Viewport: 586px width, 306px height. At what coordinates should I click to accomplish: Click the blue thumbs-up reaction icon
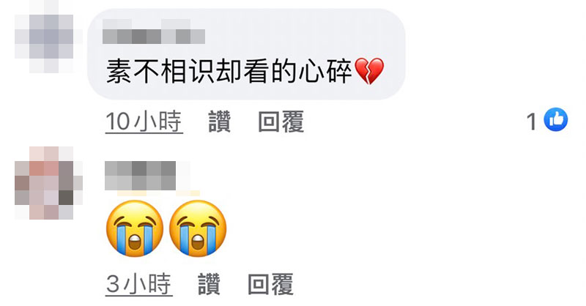coord(556,119)
